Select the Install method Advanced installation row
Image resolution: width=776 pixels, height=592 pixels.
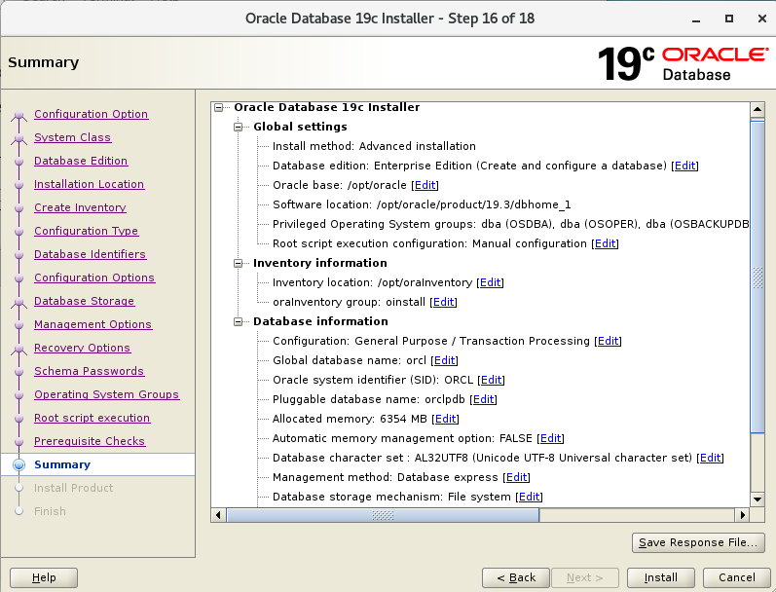click(374, 146)
